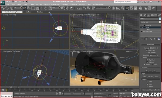This screenshot has height=98, width=162.
Task: Click the Configure Modifier Sets icon
Action: coord(159,39)
